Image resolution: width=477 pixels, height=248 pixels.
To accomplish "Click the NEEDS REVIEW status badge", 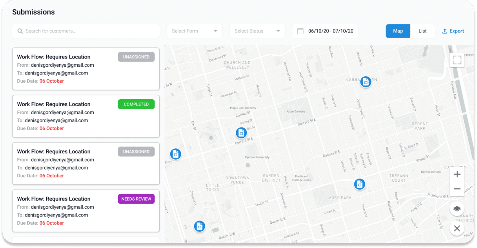I will click(136, 199).
